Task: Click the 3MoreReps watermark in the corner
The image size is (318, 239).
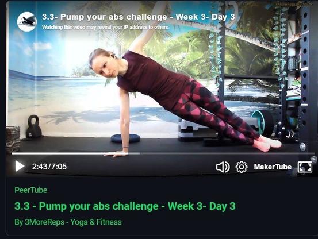Action: coord(294,5)
